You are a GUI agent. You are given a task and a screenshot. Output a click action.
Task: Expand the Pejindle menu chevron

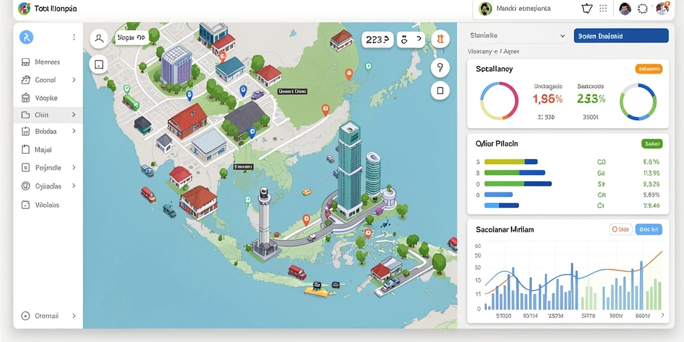click(x=73, y=168)
